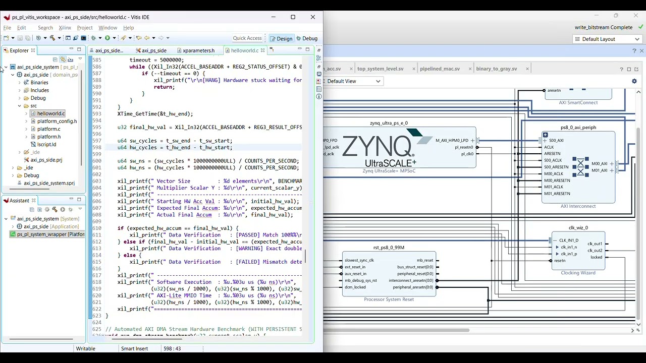Open the Xilinx menu

pos(65,28)
